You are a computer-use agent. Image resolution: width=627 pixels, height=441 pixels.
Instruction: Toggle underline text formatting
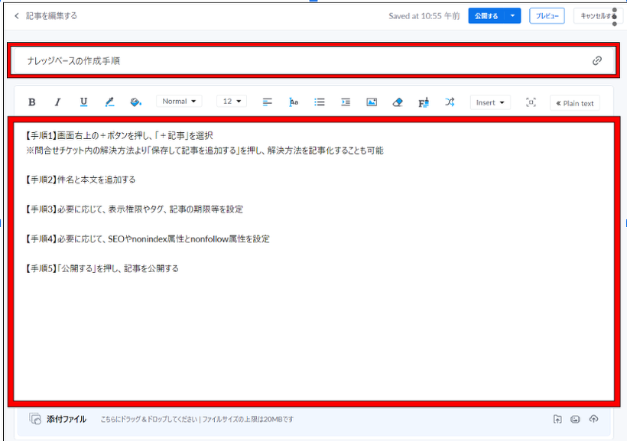tap(83, 102)
